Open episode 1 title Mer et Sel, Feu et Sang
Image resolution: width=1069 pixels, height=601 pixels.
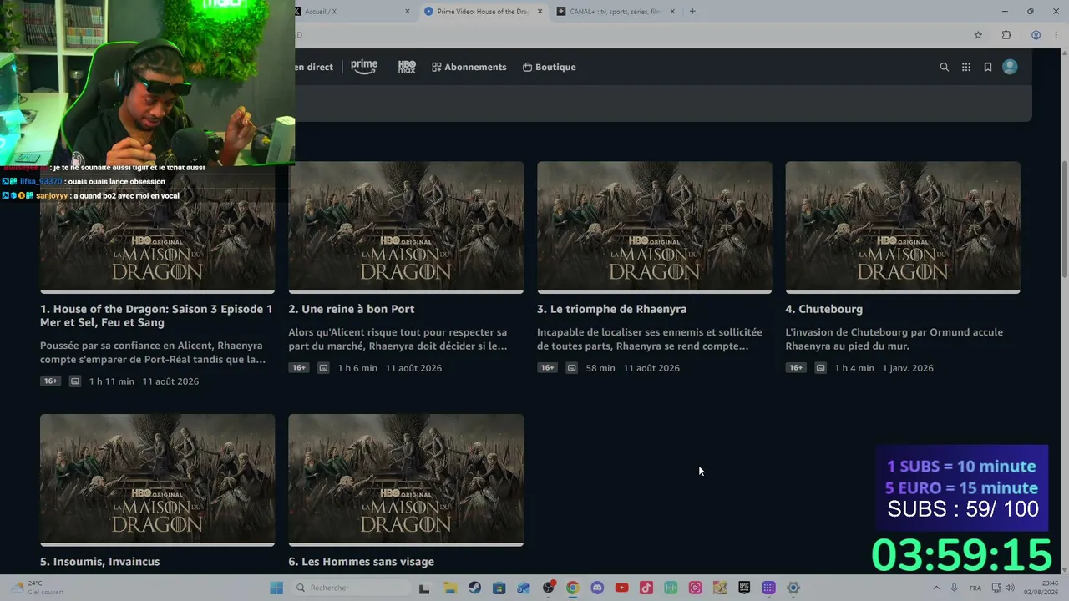click(x=156, y=316)
